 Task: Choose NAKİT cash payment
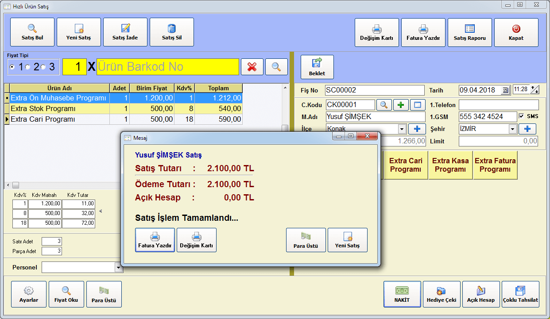point(402,294)
